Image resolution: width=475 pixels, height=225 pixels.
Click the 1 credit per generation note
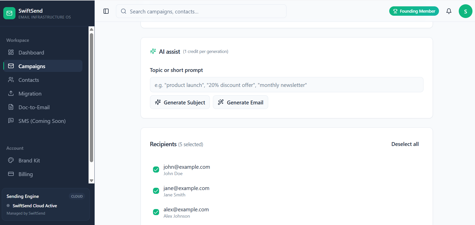(x=206, y=51)
